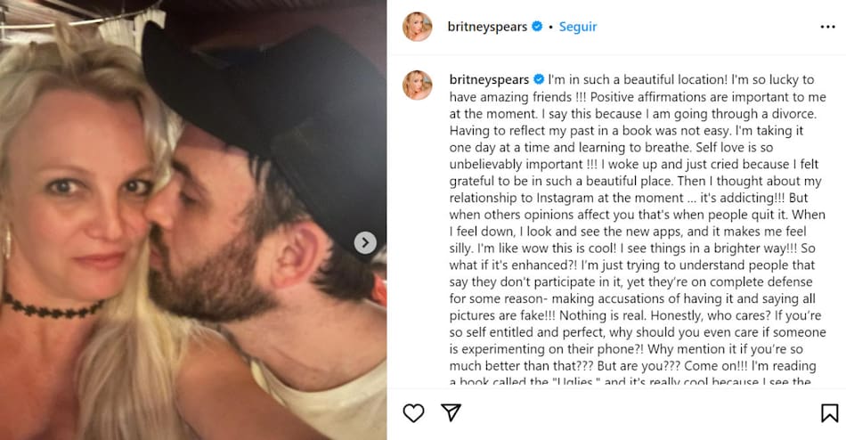846x440 pixels.
Task: Click the black choker necklace in the photo
Action: (x=53, y=308)
